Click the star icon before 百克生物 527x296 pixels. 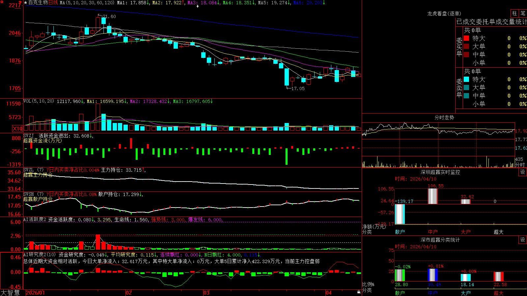tap(26, 3)
